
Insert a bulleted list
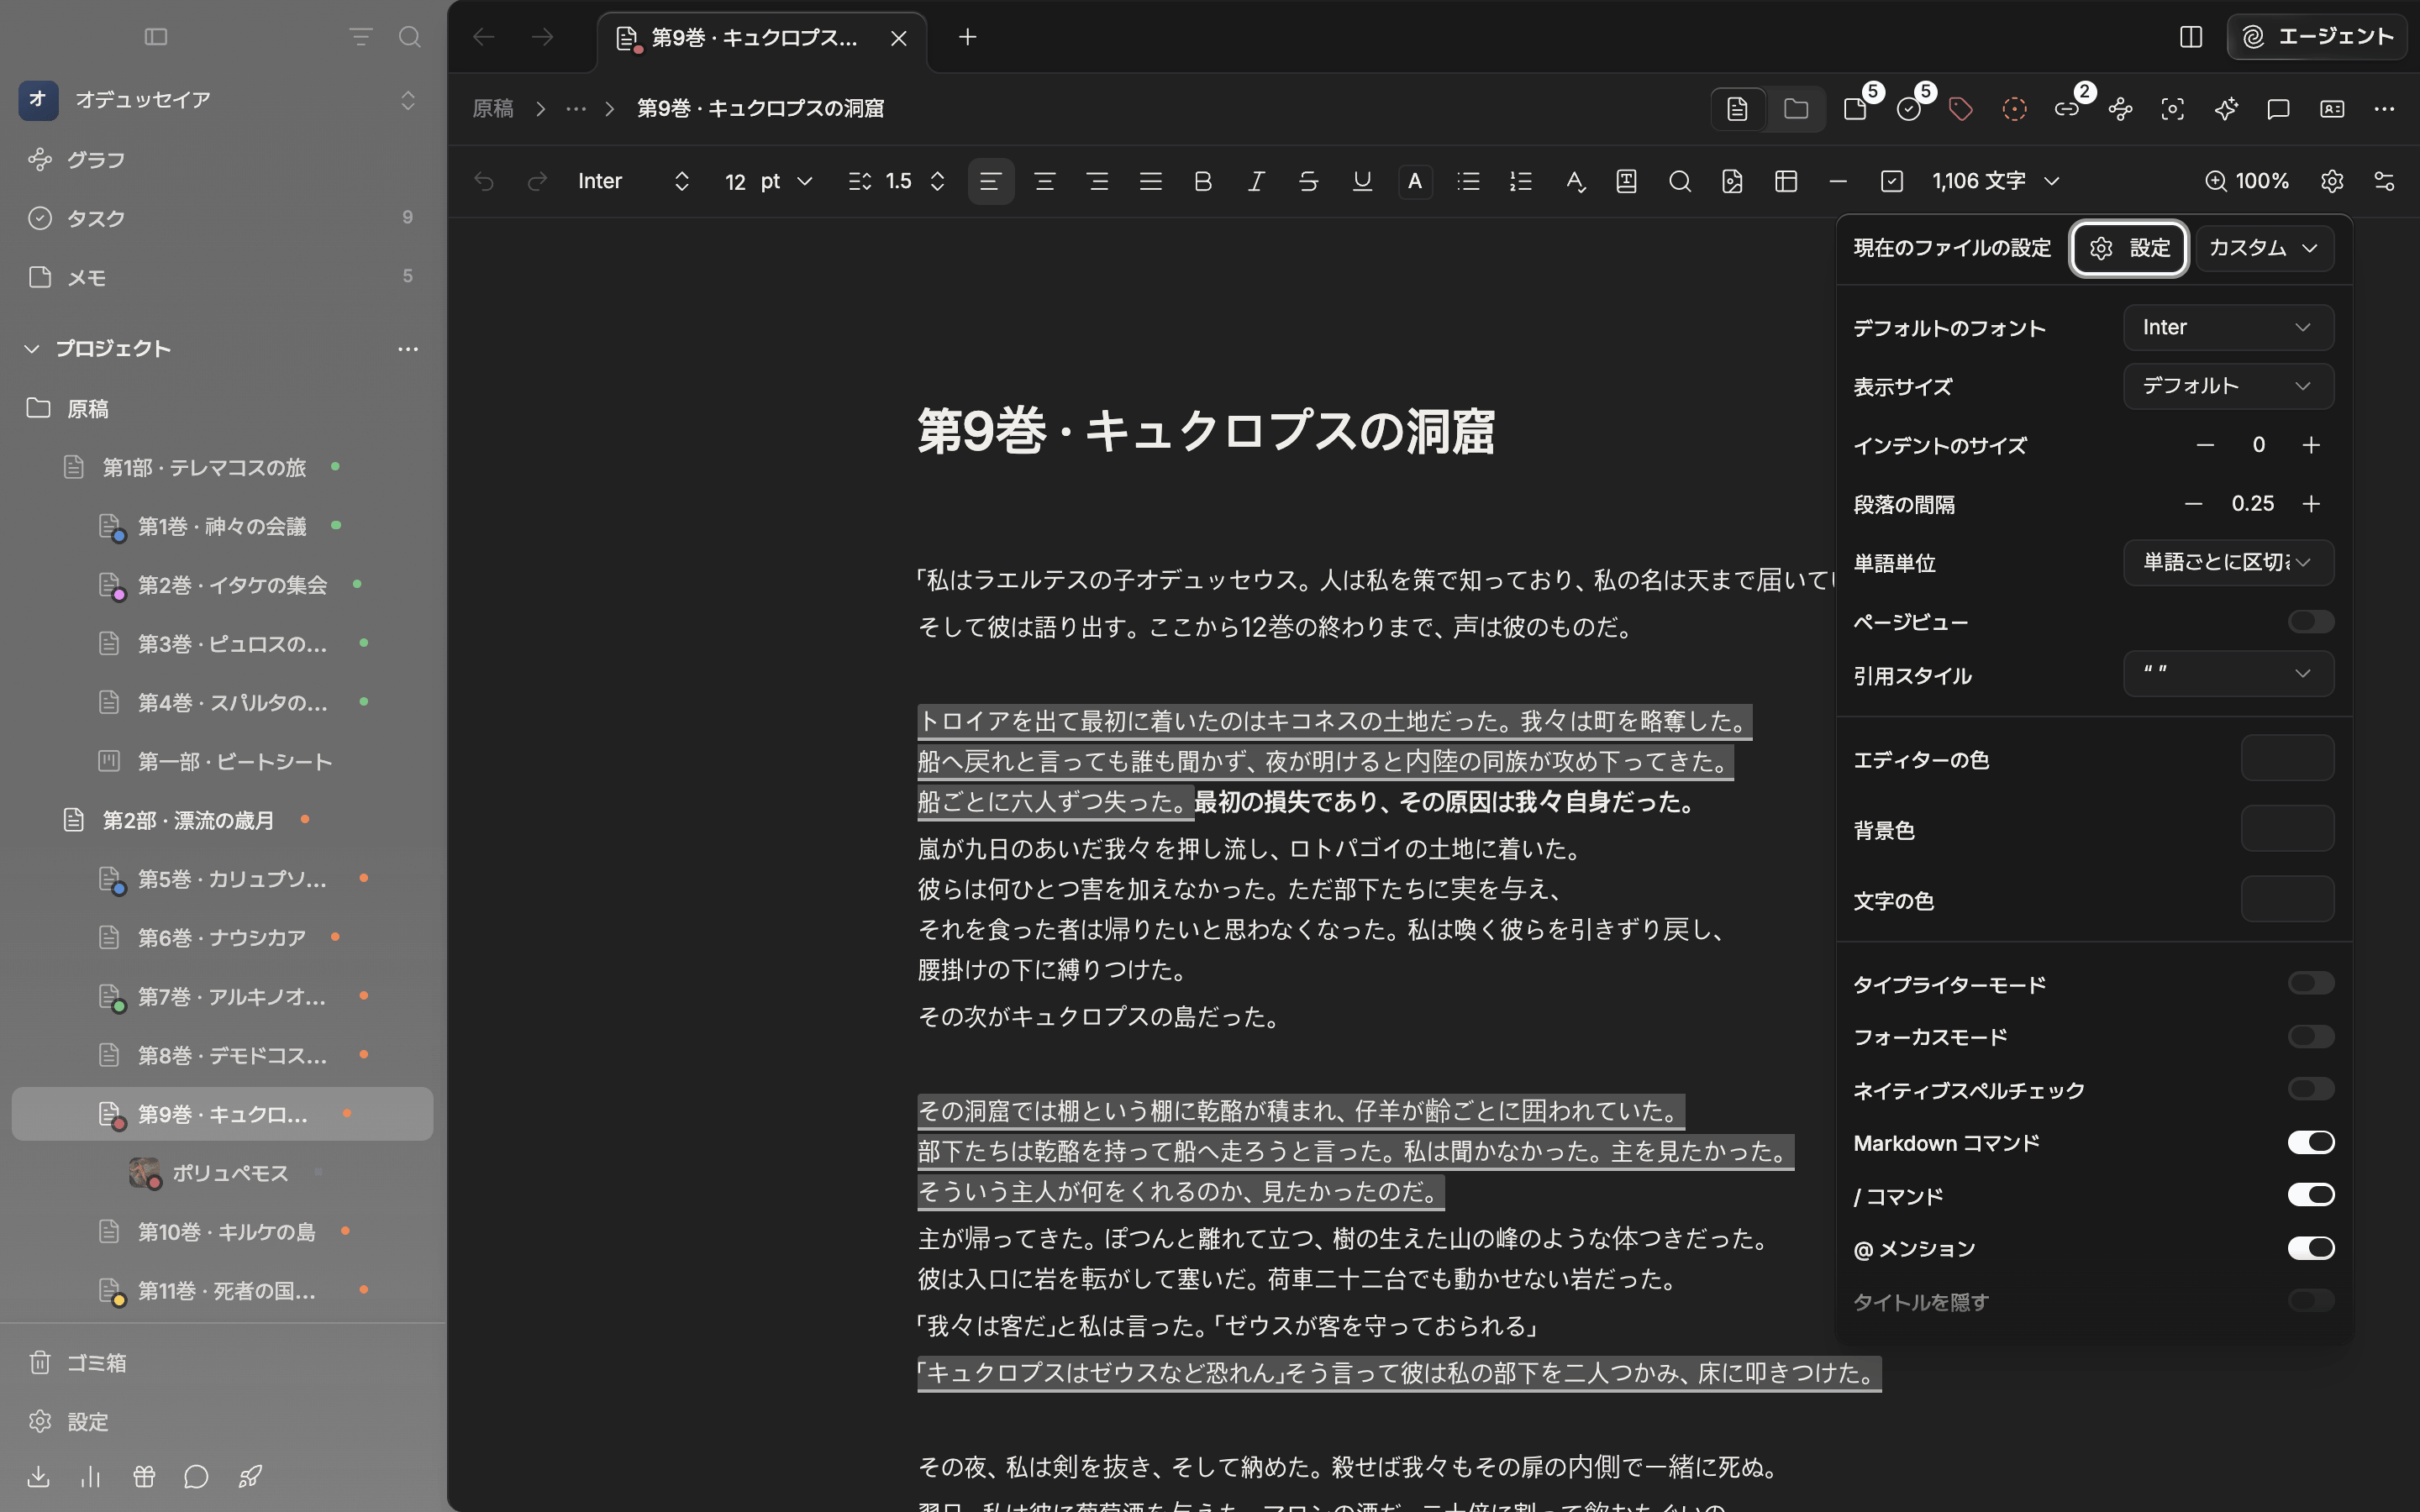coord(1468,181)
